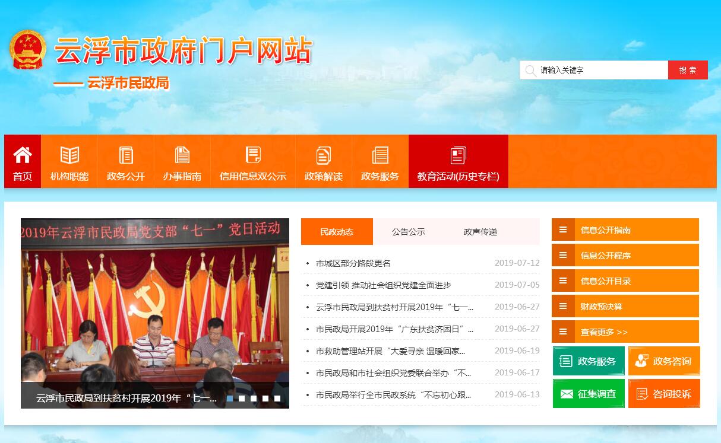The image size is (721, 443).
Task: Switch to the 公告公示 tab
Action: pyautogui.click(x=409, y=232)
